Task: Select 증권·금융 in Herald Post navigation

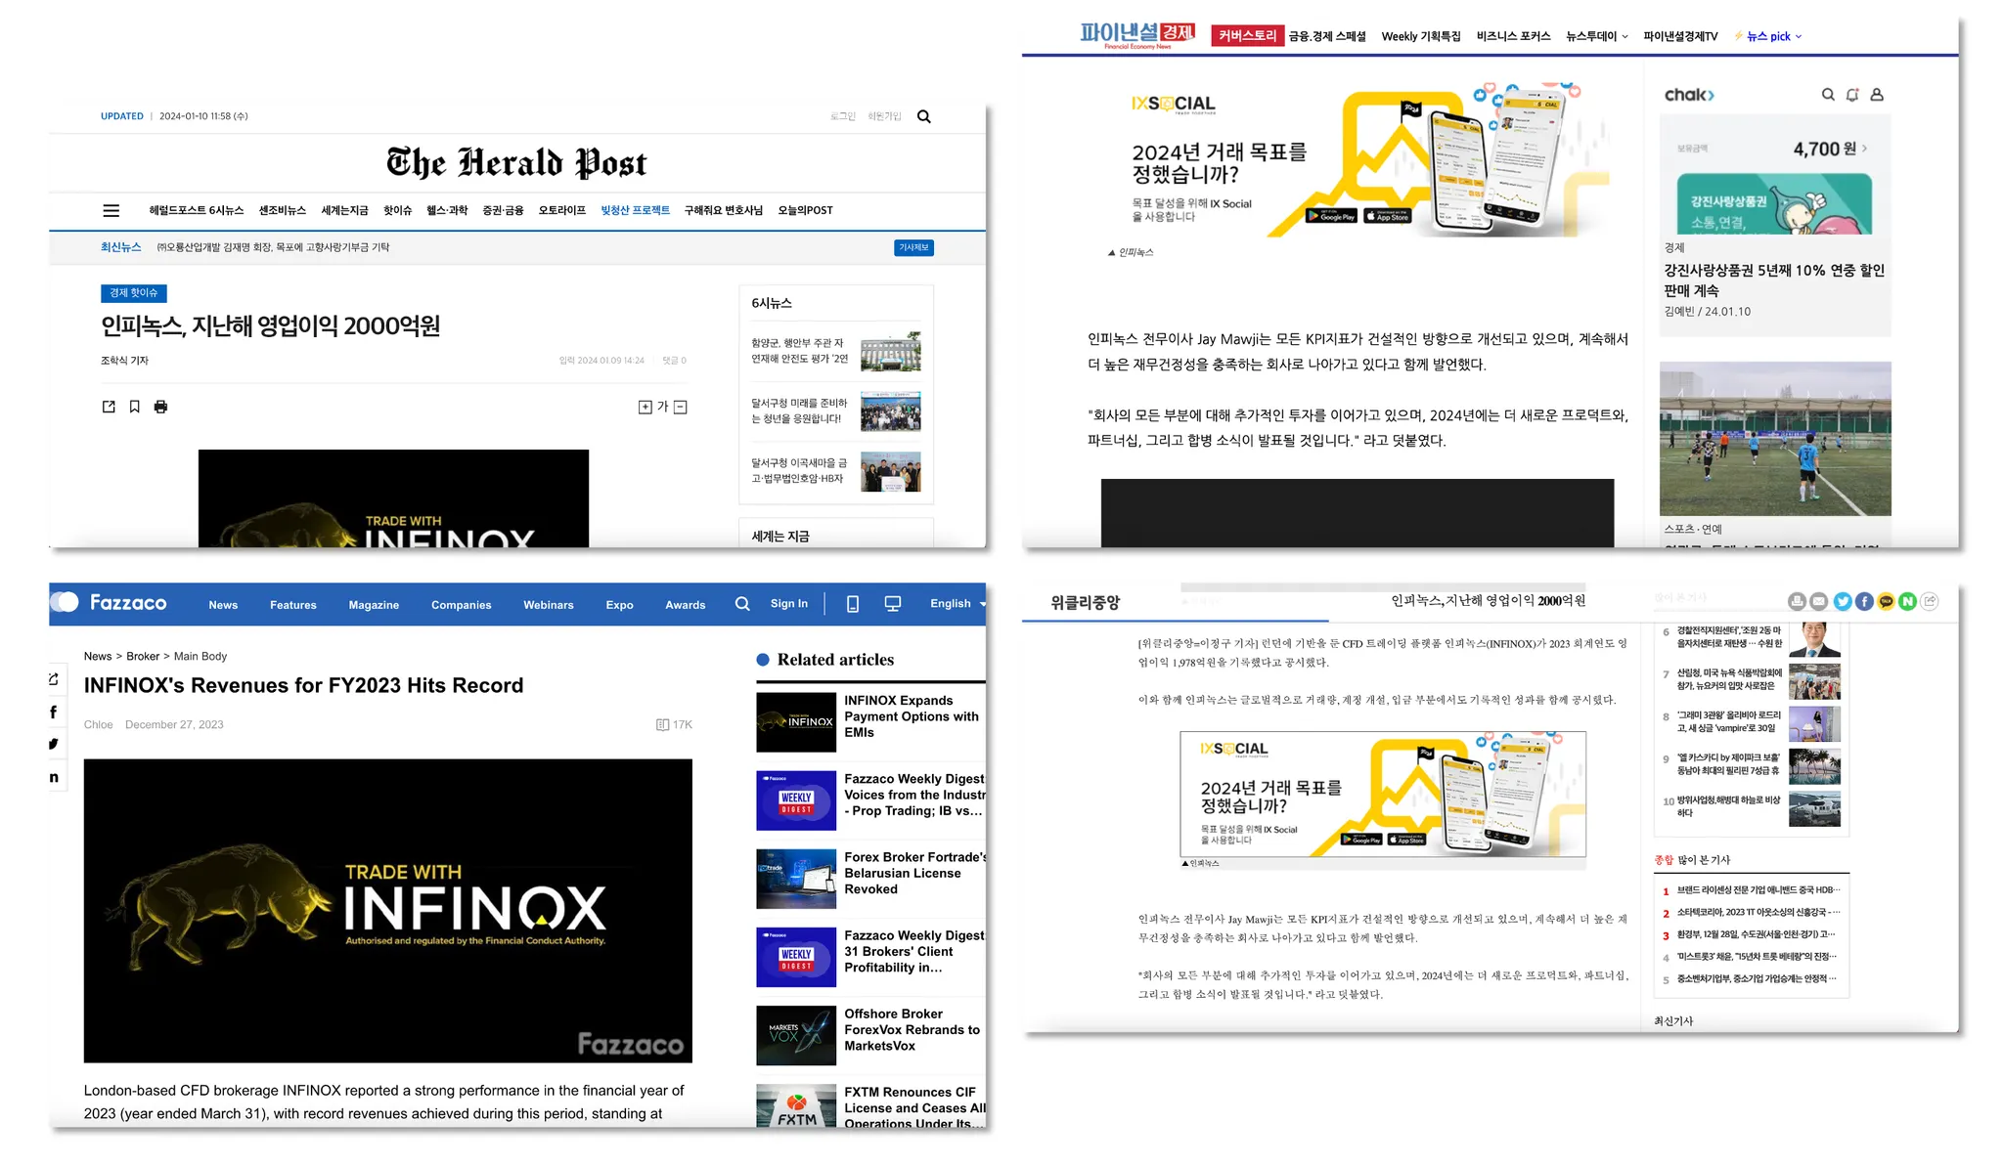Action: pyautogui.click(x=503, y=210)
